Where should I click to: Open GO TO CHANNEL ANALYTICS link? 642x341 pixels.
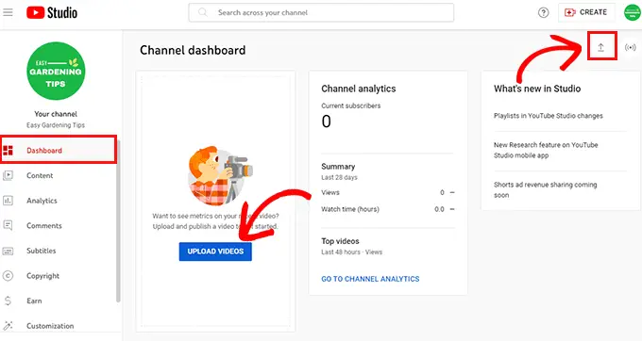click(370, 279)
